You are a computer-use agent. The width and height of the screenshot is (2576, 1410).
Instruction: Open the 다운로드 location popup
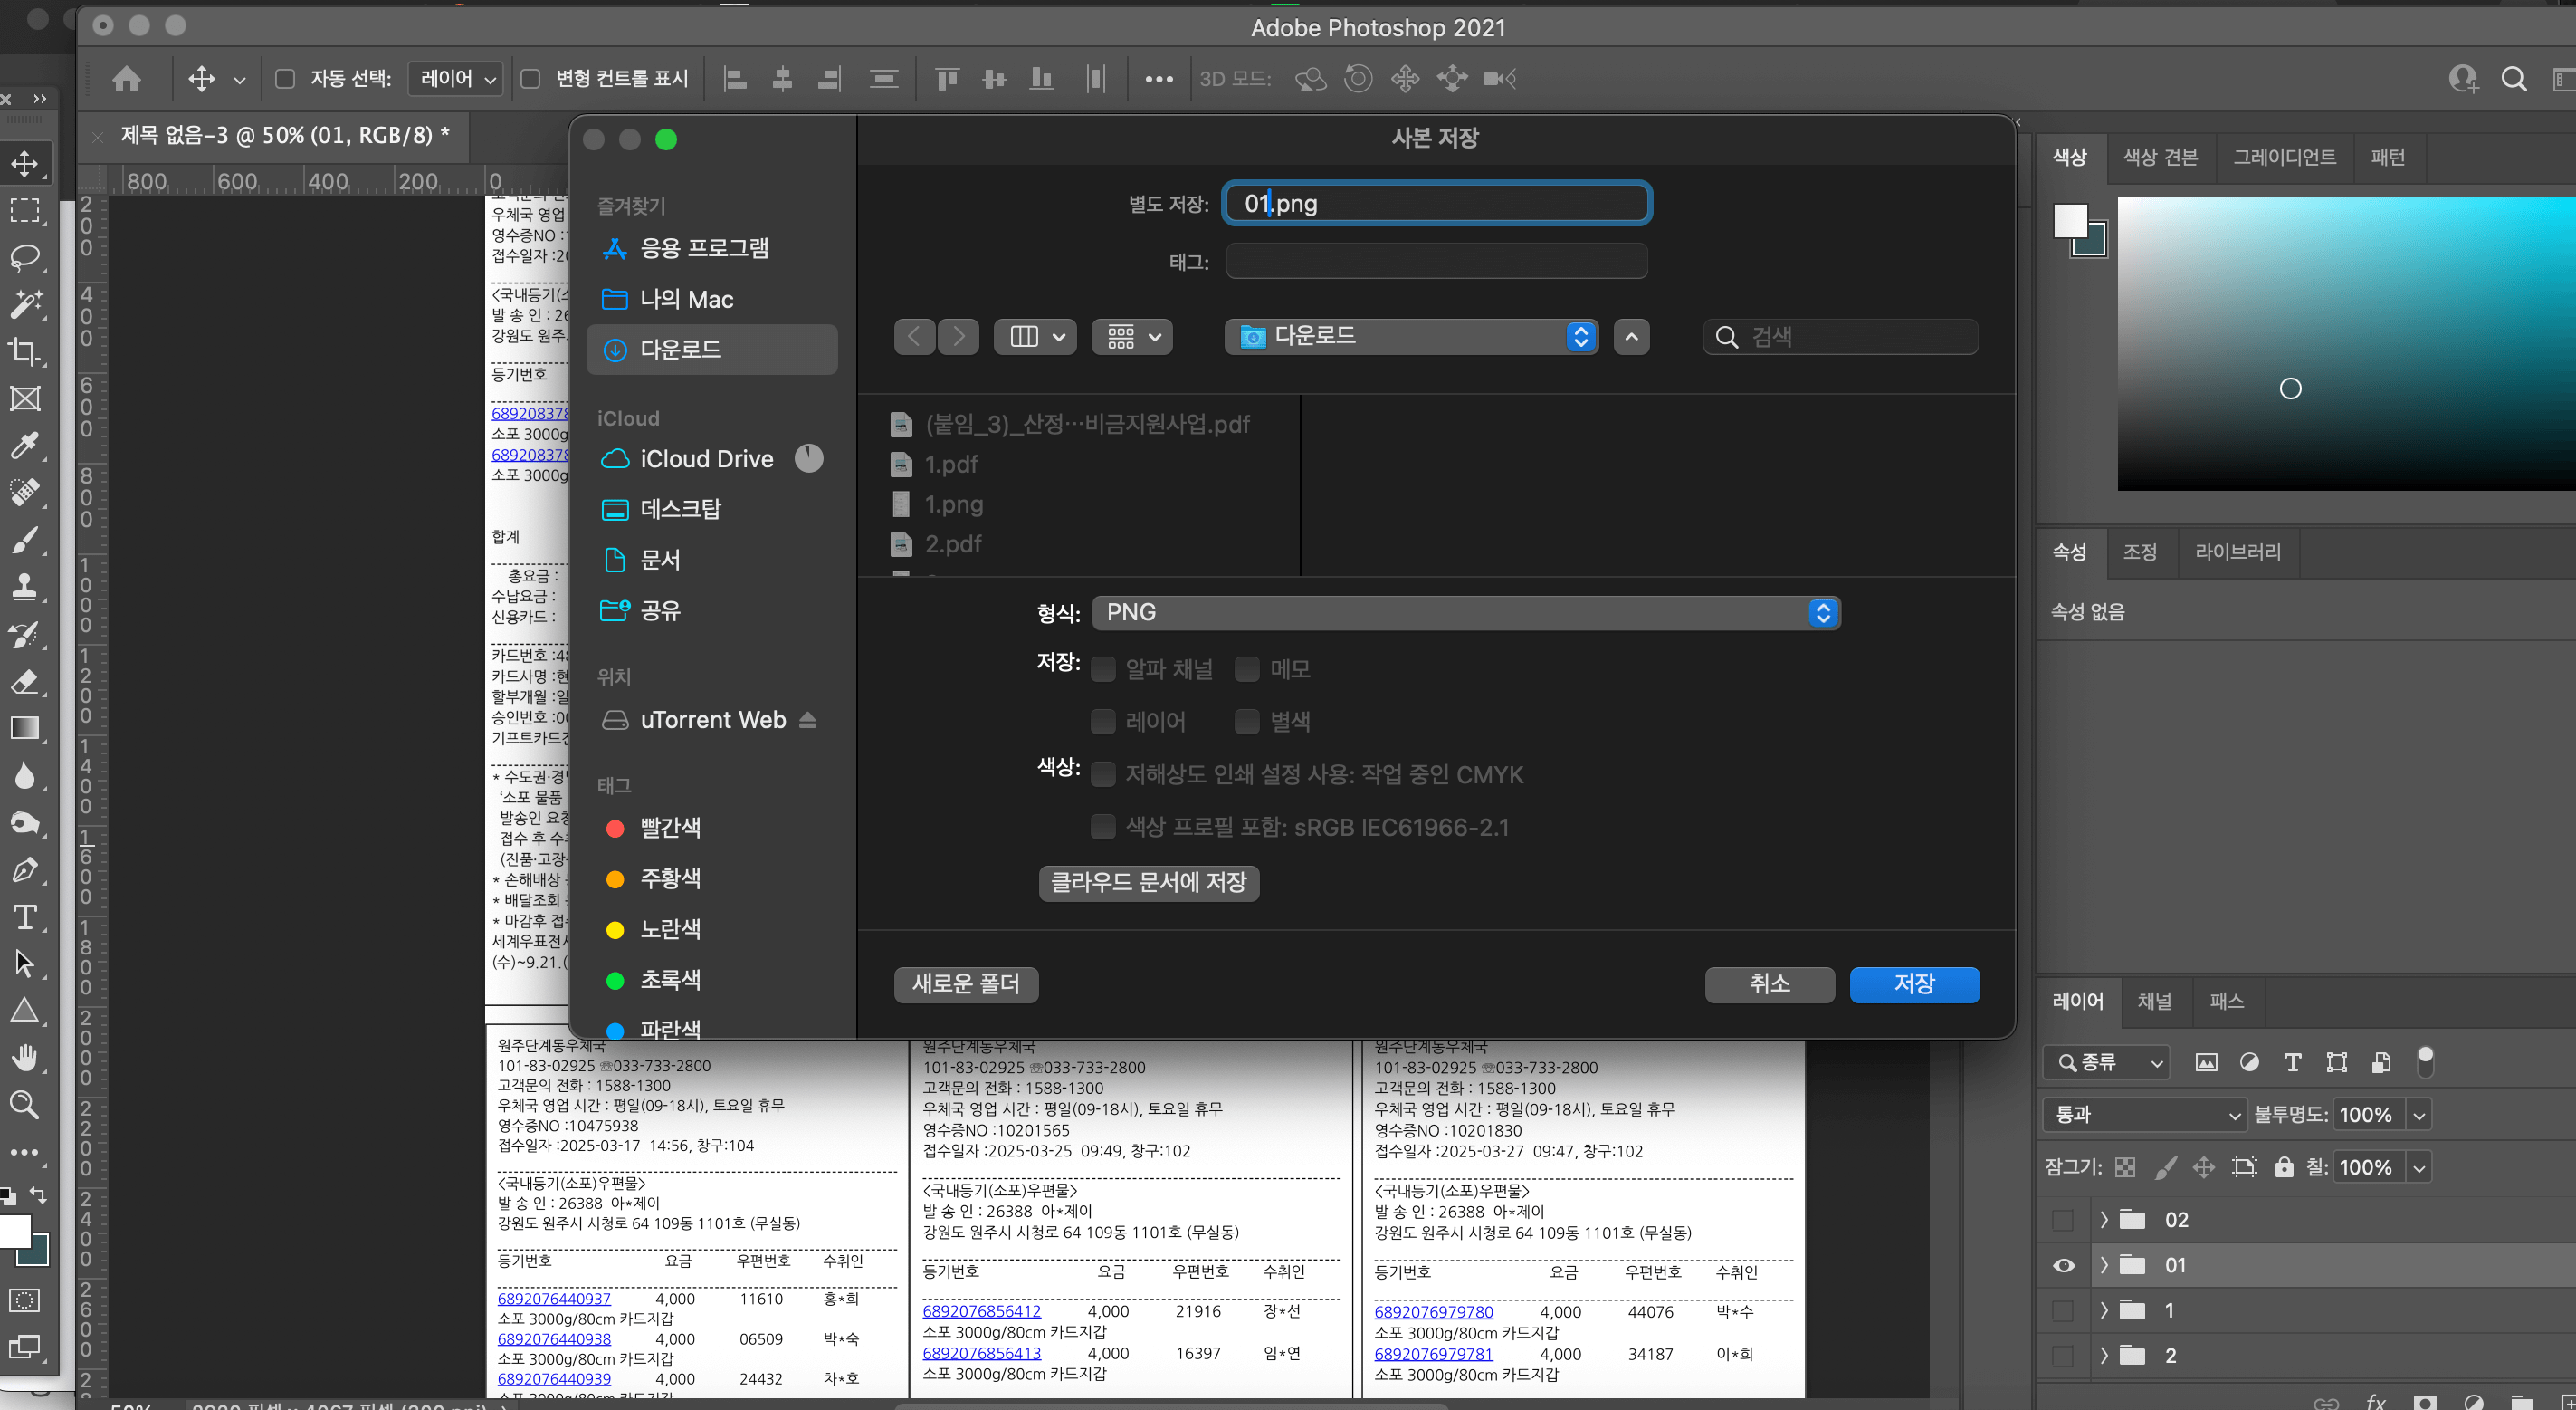(1410, 336)
